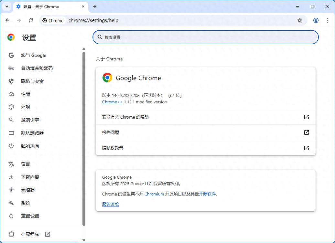335x243 pixels.
Task: Open 自动填充和密码 settings section
Action: pos(37,68)
